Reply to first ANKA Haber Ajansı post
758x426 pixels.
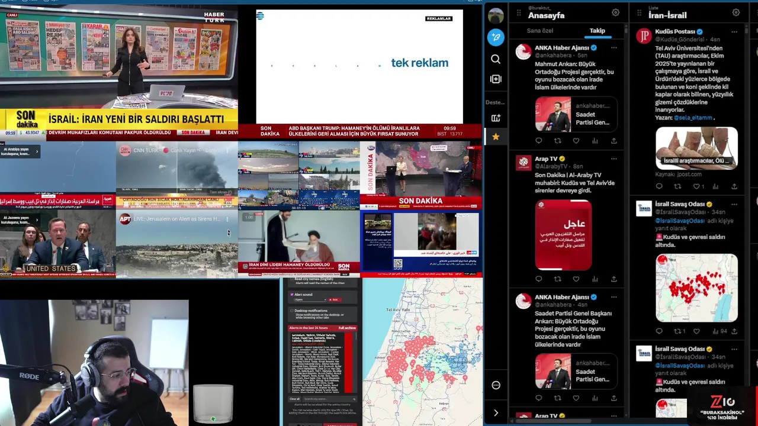tap(538, 141)
